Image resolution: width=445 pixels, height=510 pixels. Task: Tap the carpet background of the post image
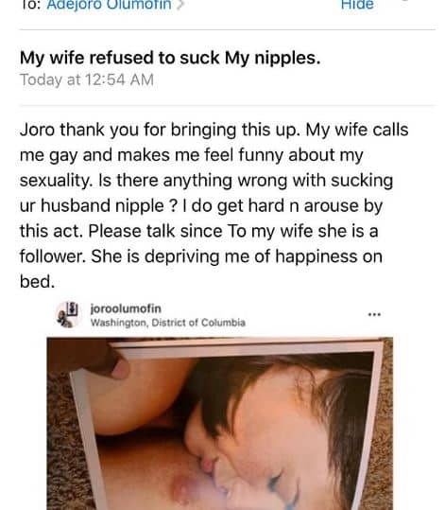(387, 423)
